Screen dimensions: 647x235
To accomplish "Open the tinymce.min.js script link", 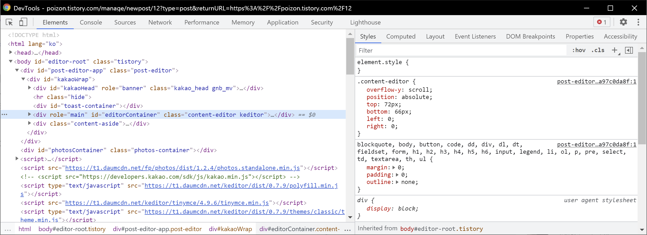I will [167, 203].
